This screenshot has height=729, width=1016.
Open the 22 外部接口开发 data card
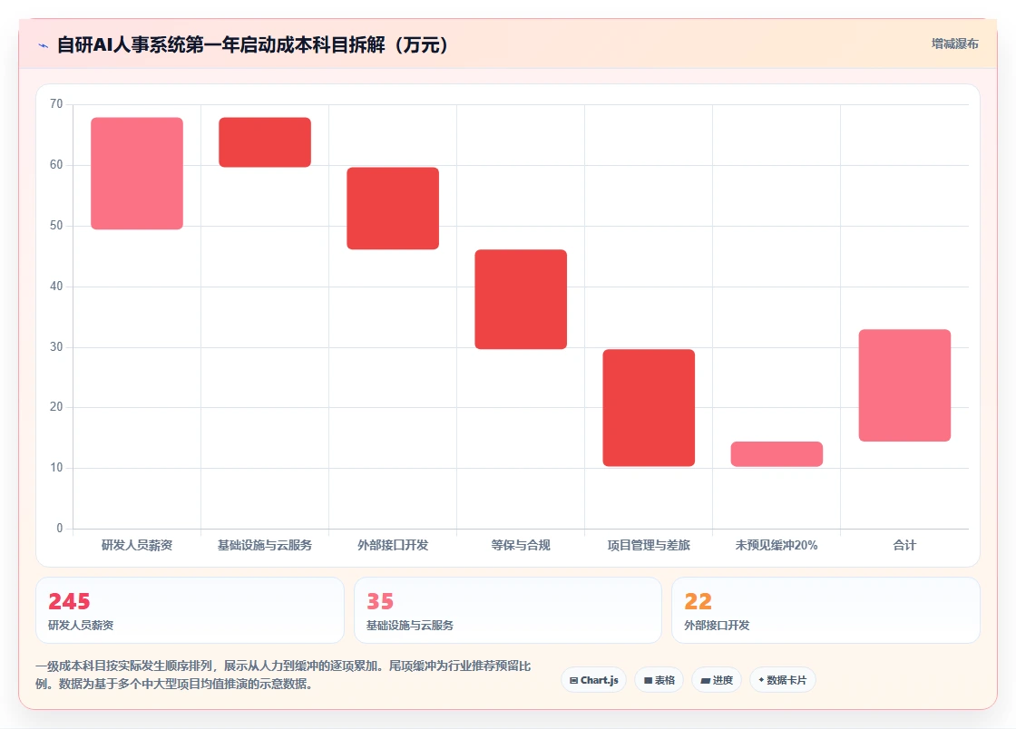tap(825, 610)
